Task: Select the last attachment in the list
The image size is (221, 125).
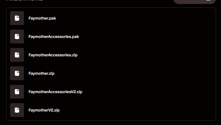Action: [111, 110]
